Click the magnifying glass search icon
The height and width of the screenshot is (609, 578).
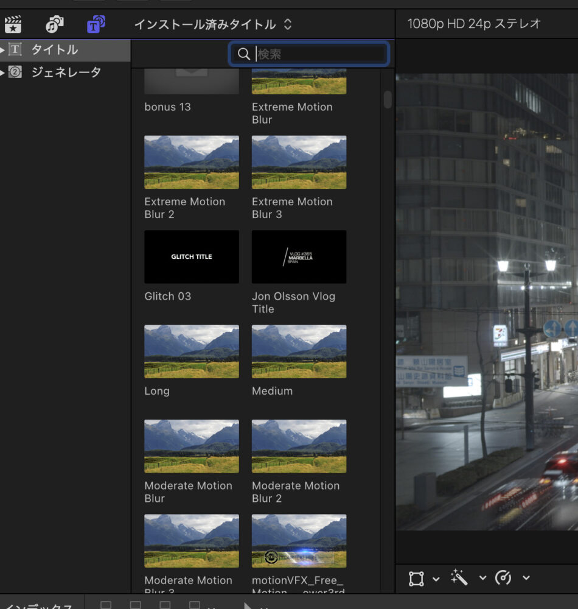[x=244, y=54]
